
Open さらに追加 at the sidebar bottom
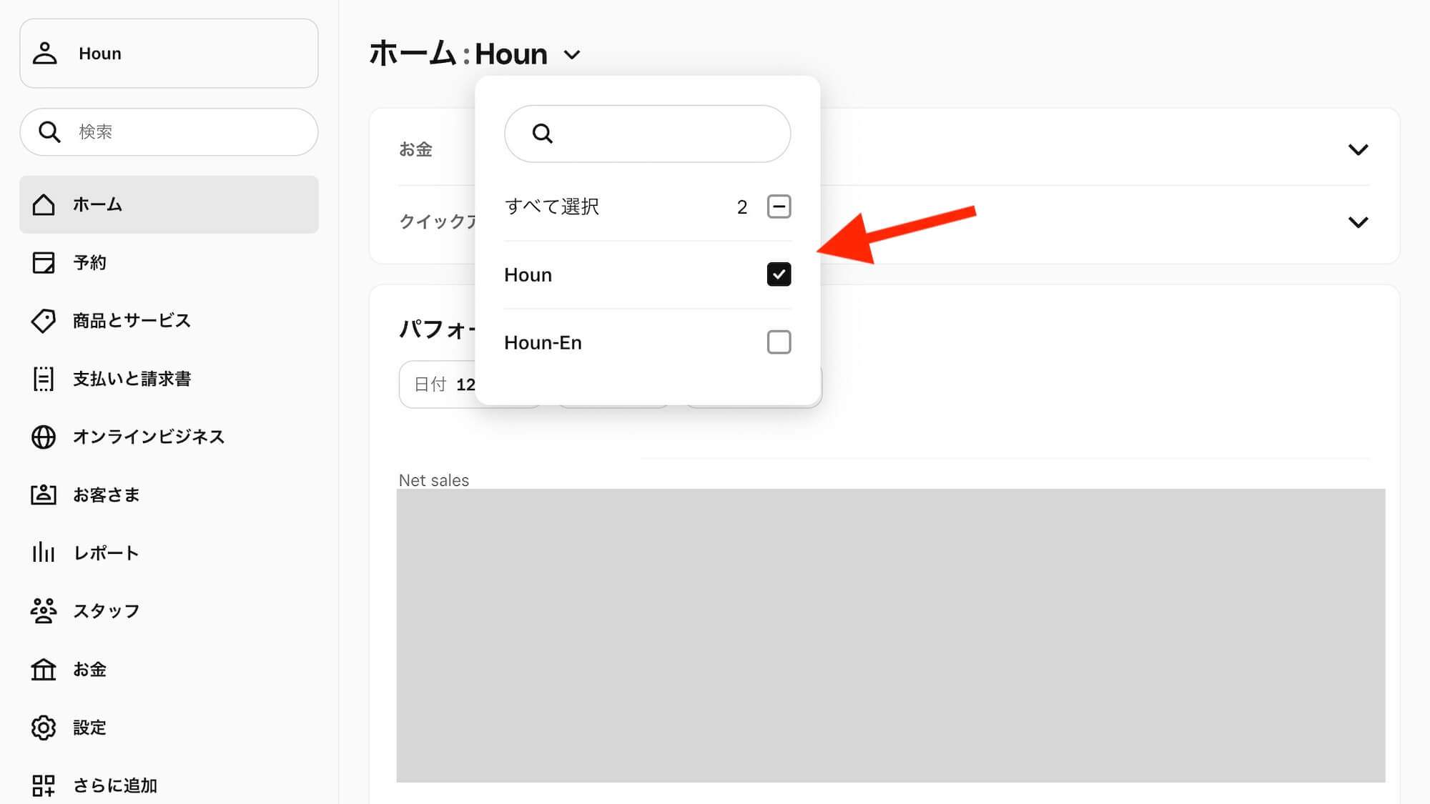point(114,785)
